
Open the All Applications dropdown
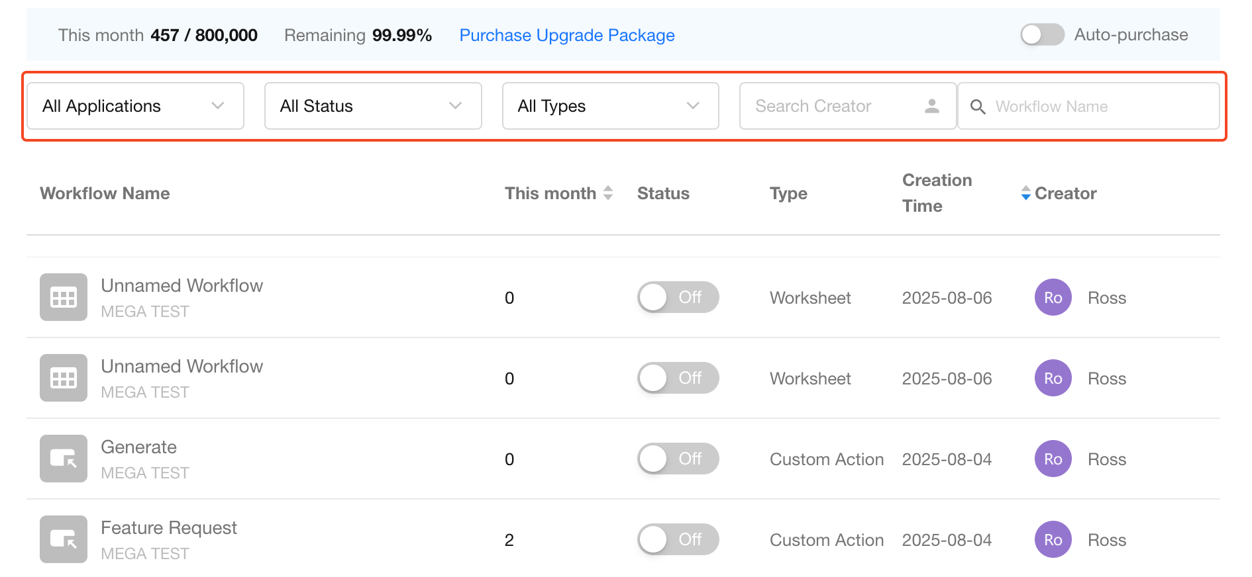pos(135,106)
